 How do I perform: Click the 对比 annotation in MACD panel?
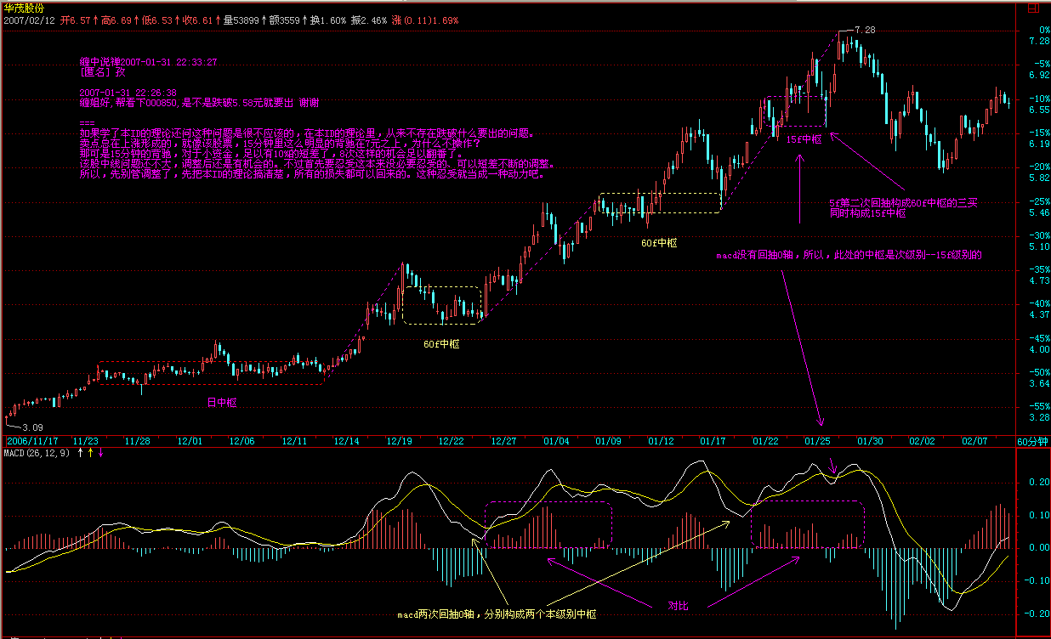(677, 606)
